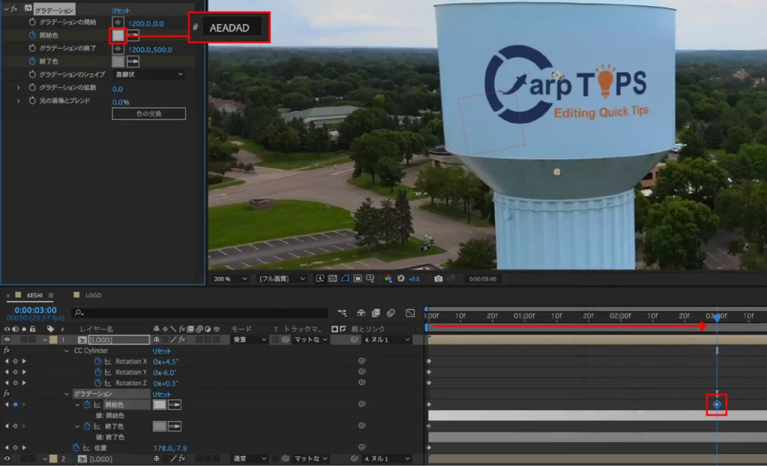Click 色の交換 button
This screenshot has width=767, height=466.
(149, 114)
